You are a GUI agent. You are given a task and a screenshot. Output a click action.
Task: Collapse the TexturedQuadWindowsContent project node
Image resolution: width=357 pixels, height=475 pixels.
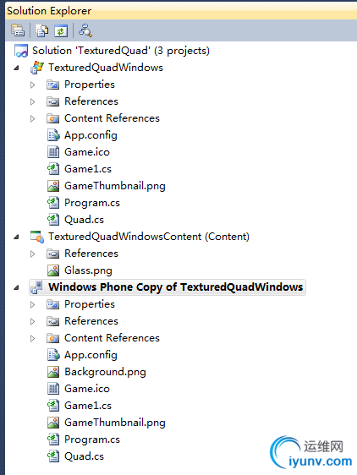16,237
